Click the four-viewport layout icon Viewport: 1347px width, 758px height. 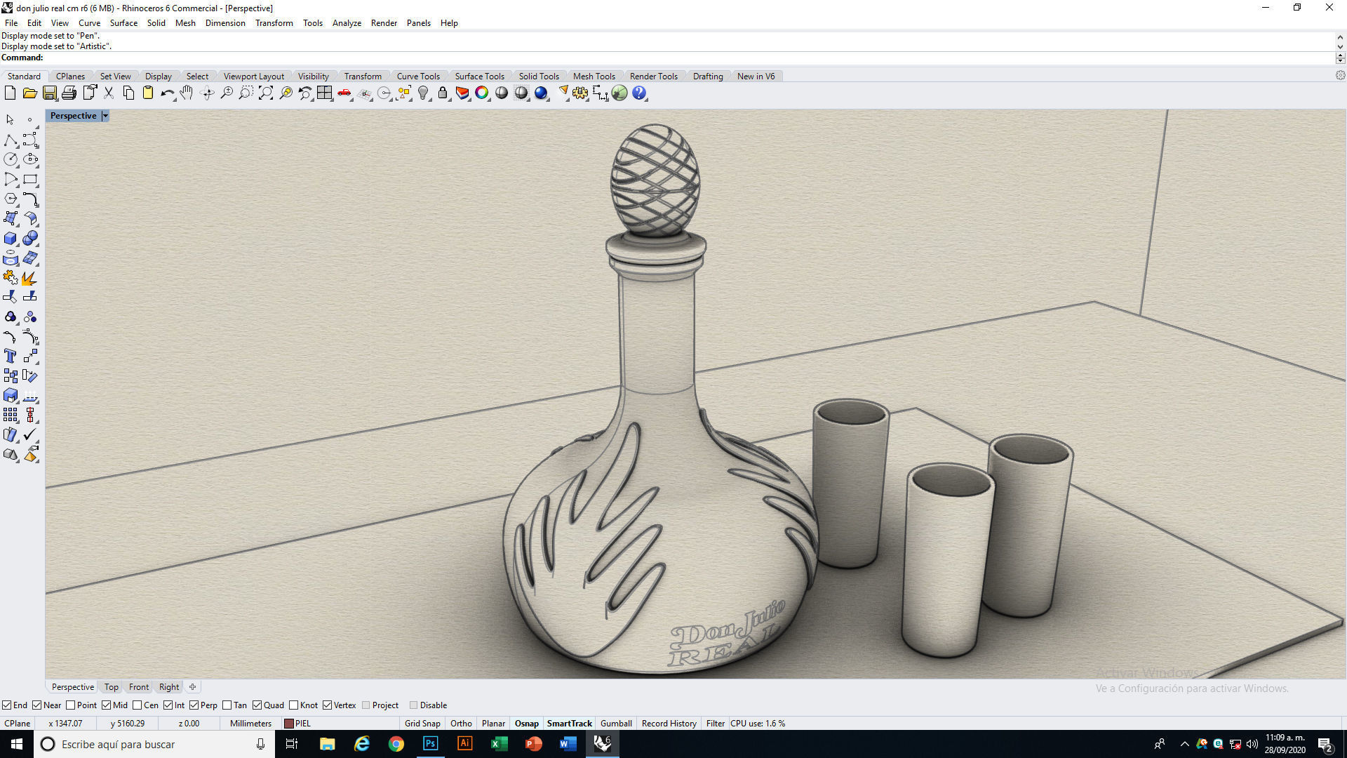click(325, 93)
